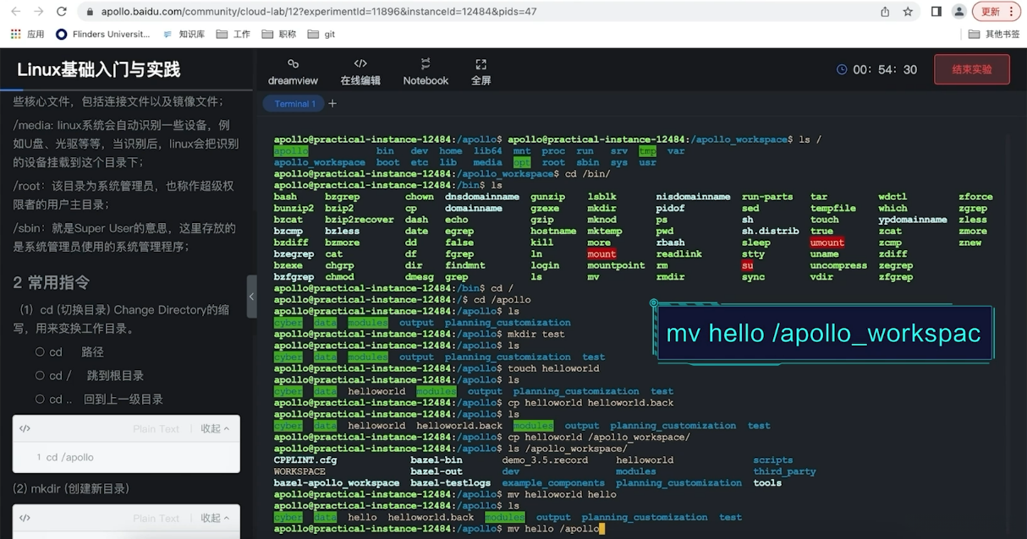Reload the page in the browser
This screenshot has width=1027, height=539.
(61, 12)
